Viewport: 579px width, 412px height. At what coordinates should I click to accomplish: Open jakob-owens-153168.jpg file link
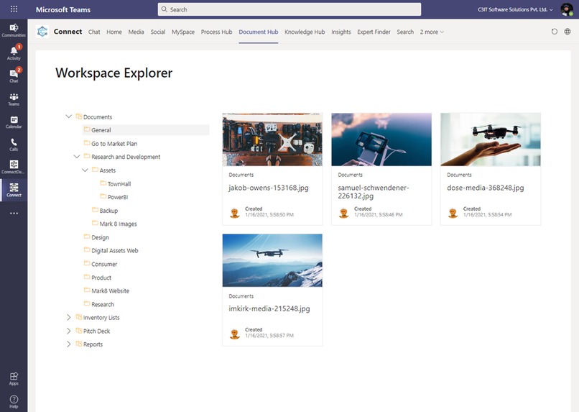click(x=269, y=188)
